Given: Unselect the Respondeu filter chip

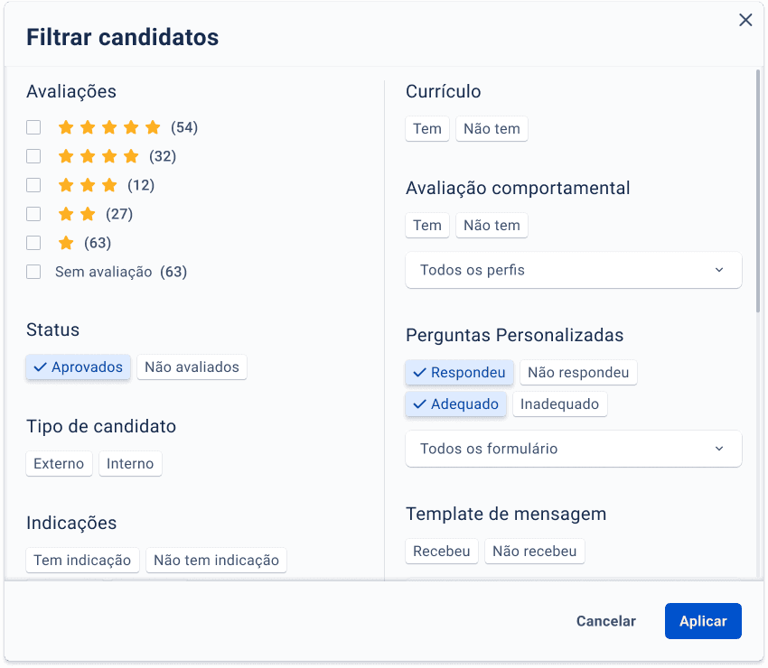Looking at the screenshot, I should pyautogui.click(x=460, y=373).
